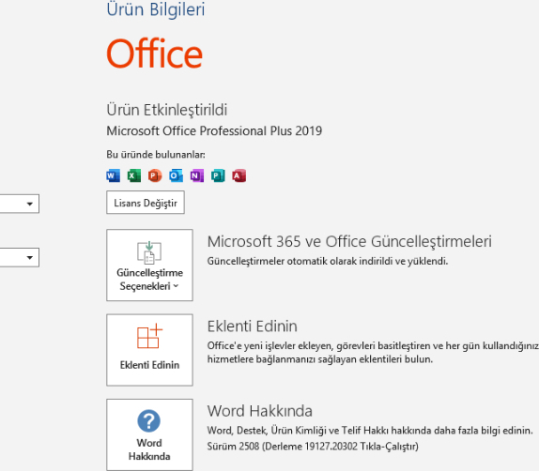Open Güncelleştirme Seçenekleri dropdown button
This screenshot has height=471, width=539.
point(149,266)
